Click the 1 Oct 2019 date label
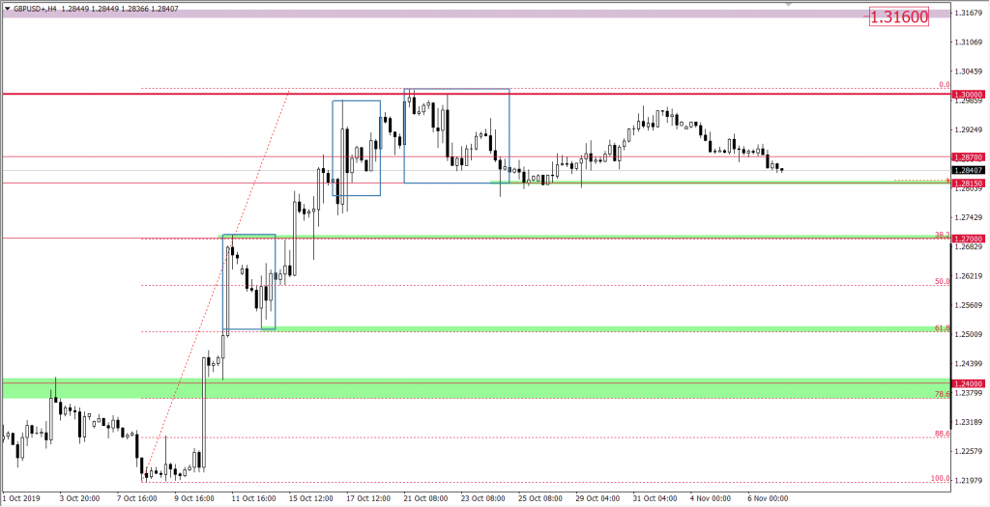 21,498
